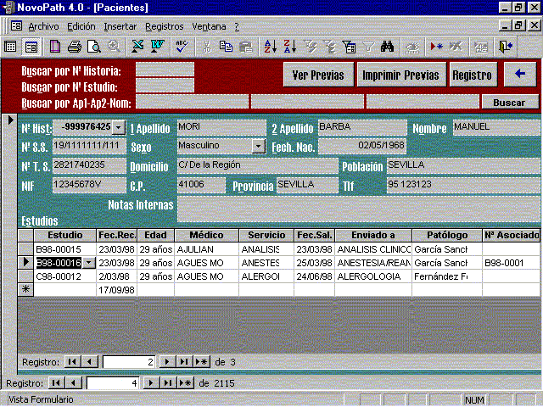Click the binoculars Find icon
Image resolution: width=543 pixels, height=407 pixels.
point(387,47)
